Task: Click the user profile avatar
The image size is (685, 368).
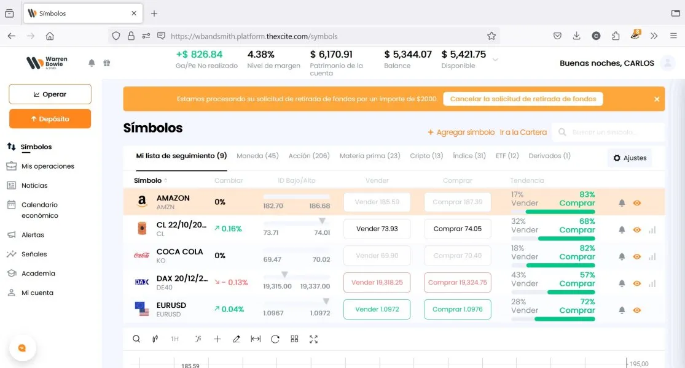Action: coord(668,63)
